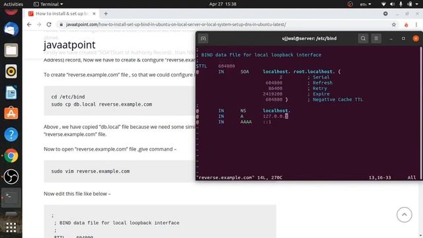Click the 'cd /etc/bind' command line
423x238 pixels.
(68, 97)
